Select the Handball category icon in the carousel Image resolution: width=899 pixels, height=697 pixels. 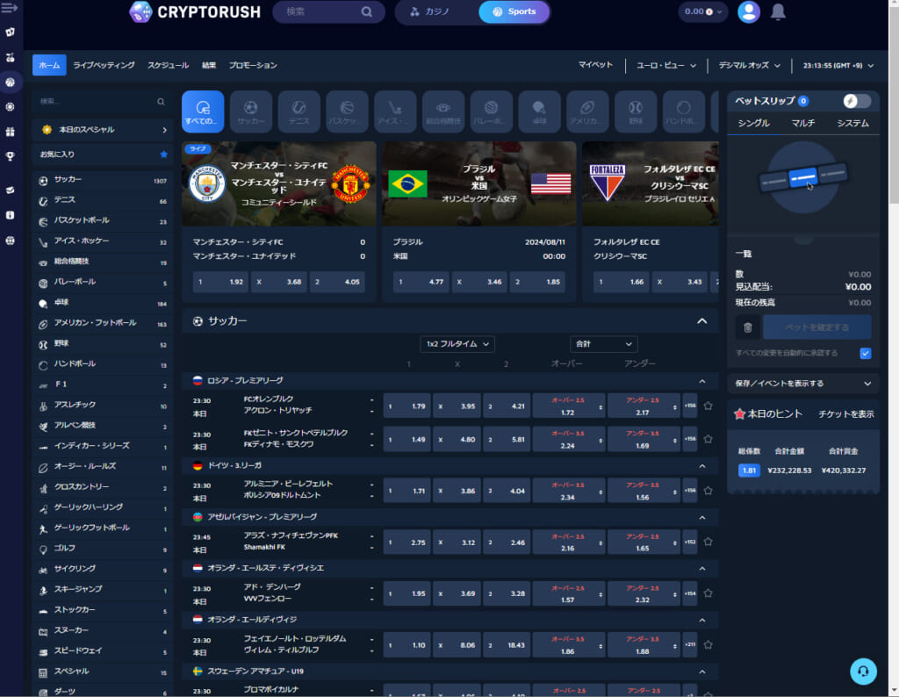click(683, 111)
